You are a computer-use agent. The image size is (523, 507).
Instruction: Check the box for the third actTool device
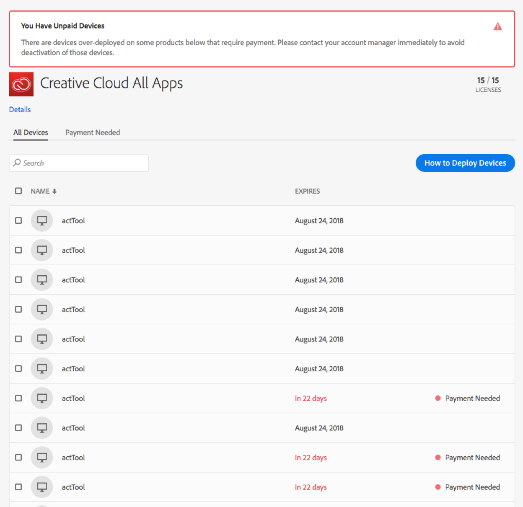tap(18, 279)
